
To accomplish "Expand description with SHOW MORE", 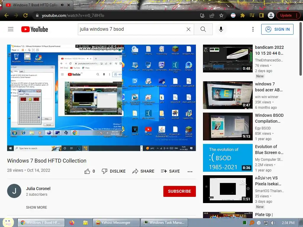I will pyautogui.click(x=36, y=207).
